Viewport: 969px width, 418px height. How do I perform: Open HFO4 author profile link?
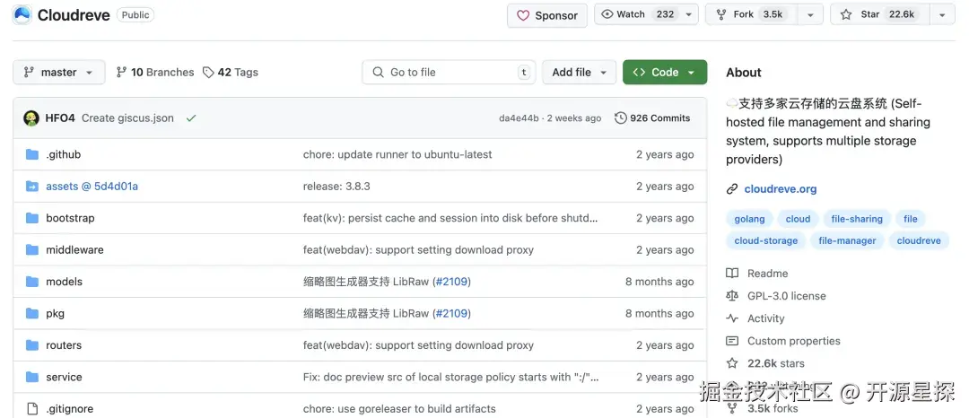pos(60,118)
